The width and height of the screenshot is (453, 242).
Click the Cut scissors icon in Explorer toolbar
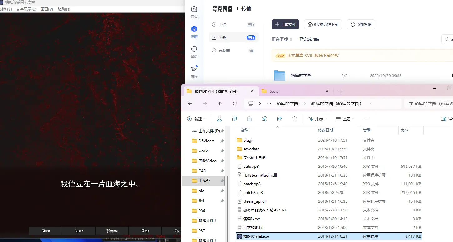coord(219,119)
